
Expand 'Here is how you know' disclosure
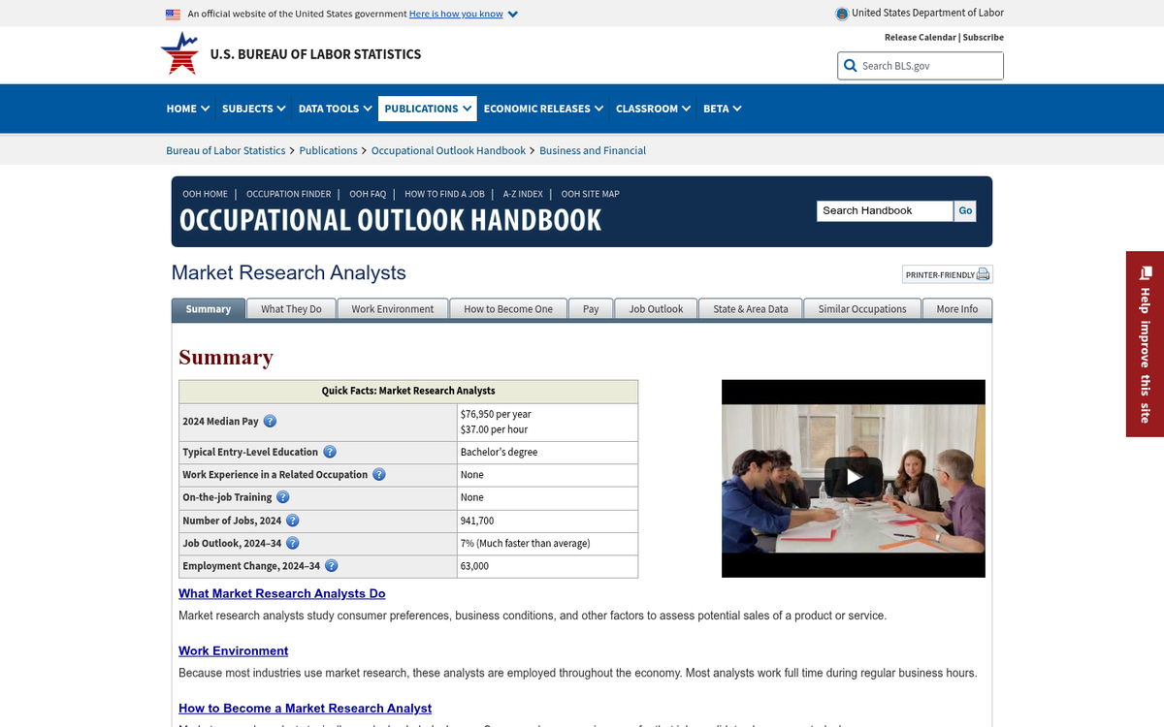tap(463, 14)
